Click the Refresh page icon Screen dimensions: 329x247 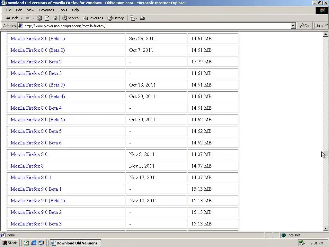(x=47, y=18)
